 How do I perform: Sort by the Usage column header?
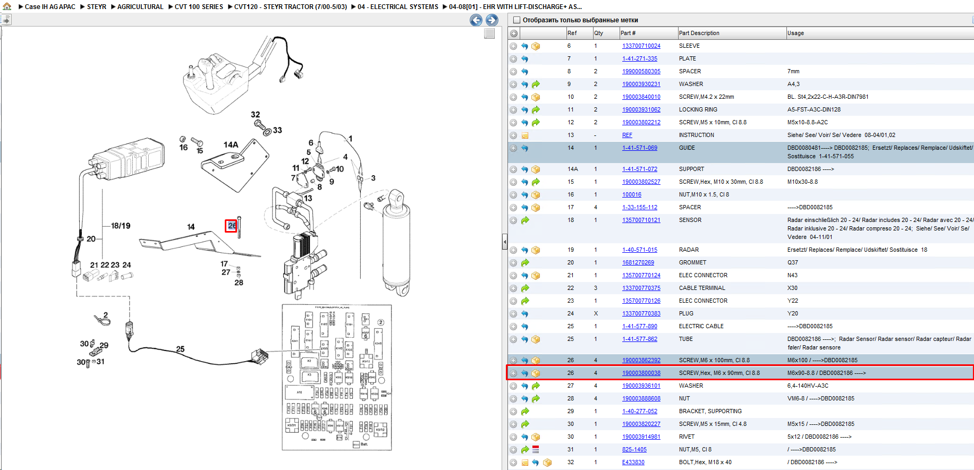click(x=880, y=33)
